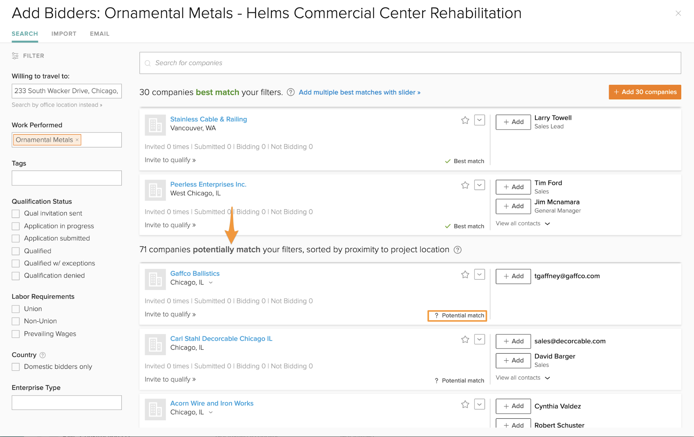Star Stainless Cable & Railing as favorite
Screen dimensions: 694x437
coord(465,120)
